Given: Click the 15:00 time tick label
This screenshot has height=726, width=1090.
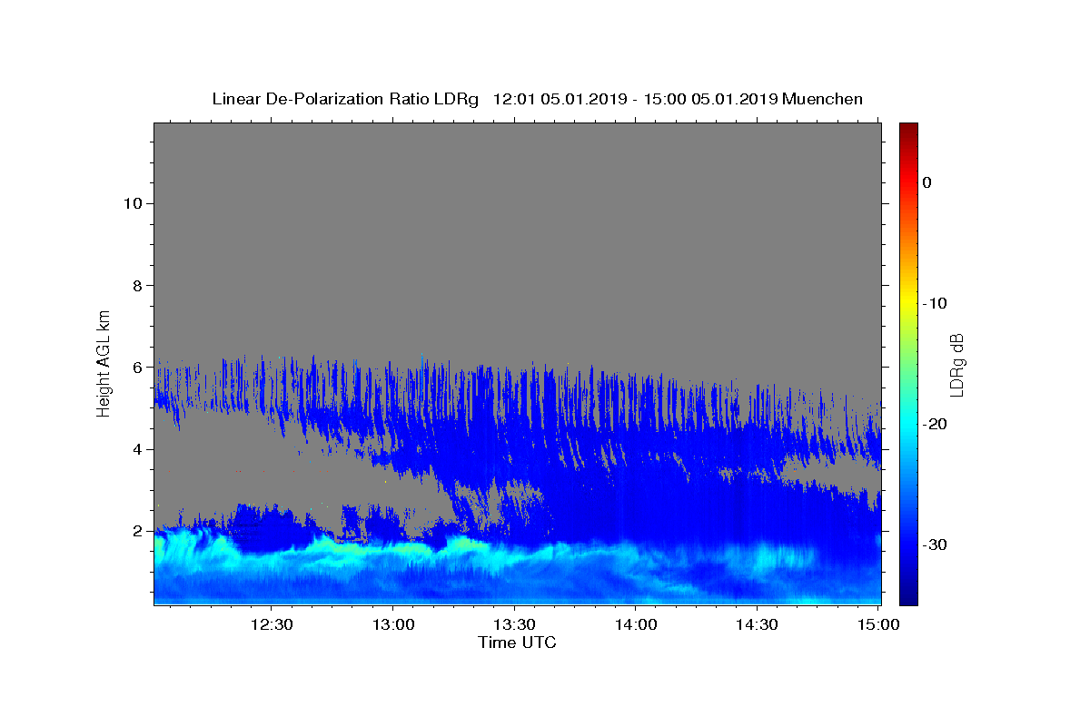Looking at the screenshot, I should coord(878,624).
